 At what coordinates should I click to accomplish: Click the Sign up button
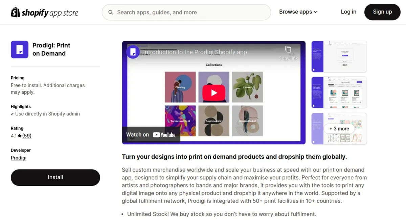[382, 12]
